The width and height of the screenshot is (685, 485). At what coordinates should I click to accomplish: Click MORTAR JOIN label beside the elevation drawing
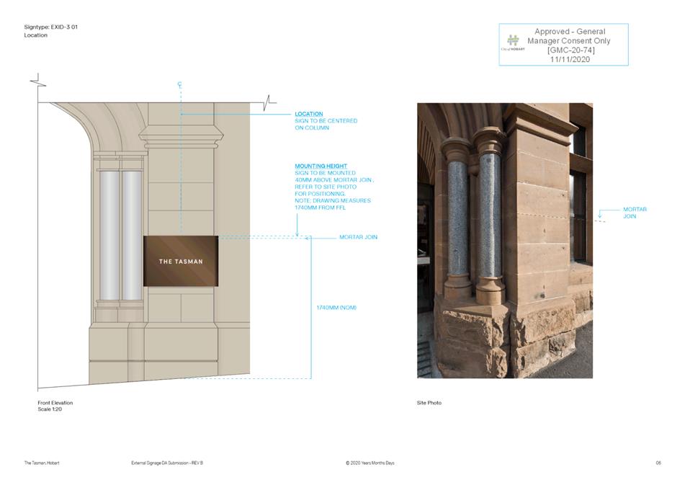click(x=358, y=237)
